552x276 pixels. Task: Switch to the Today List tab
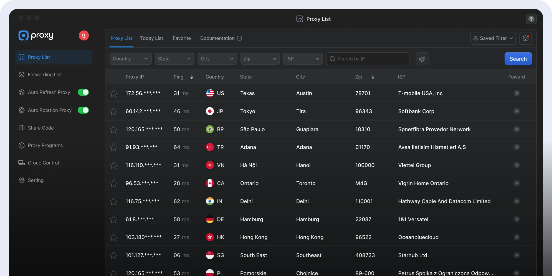pos(151,38)
